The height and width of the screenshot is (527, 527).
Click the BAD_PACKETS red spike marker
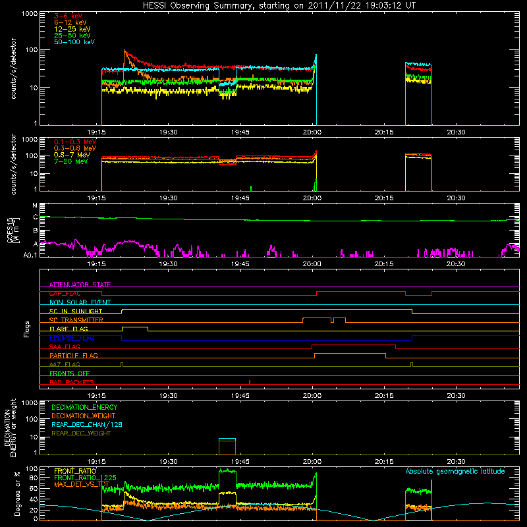tap(250, 382)
